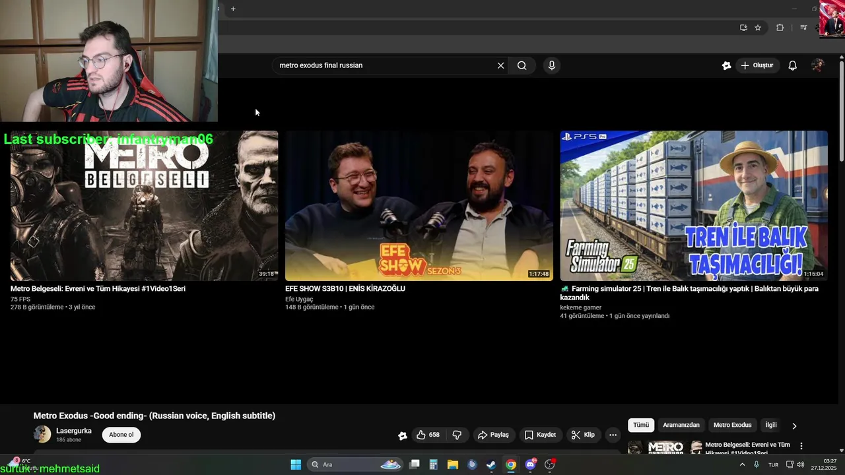Open a new browser tab with plus

tap(233, 9)
